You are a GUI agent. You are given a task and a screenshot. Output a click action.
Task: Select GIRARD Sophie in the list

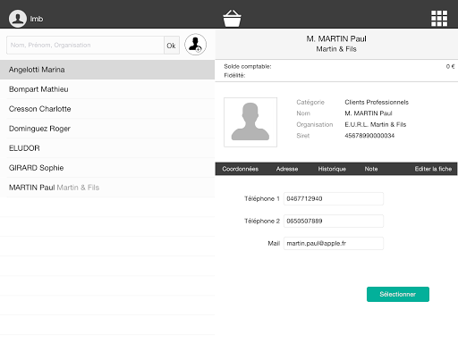[x=107, y=168]
